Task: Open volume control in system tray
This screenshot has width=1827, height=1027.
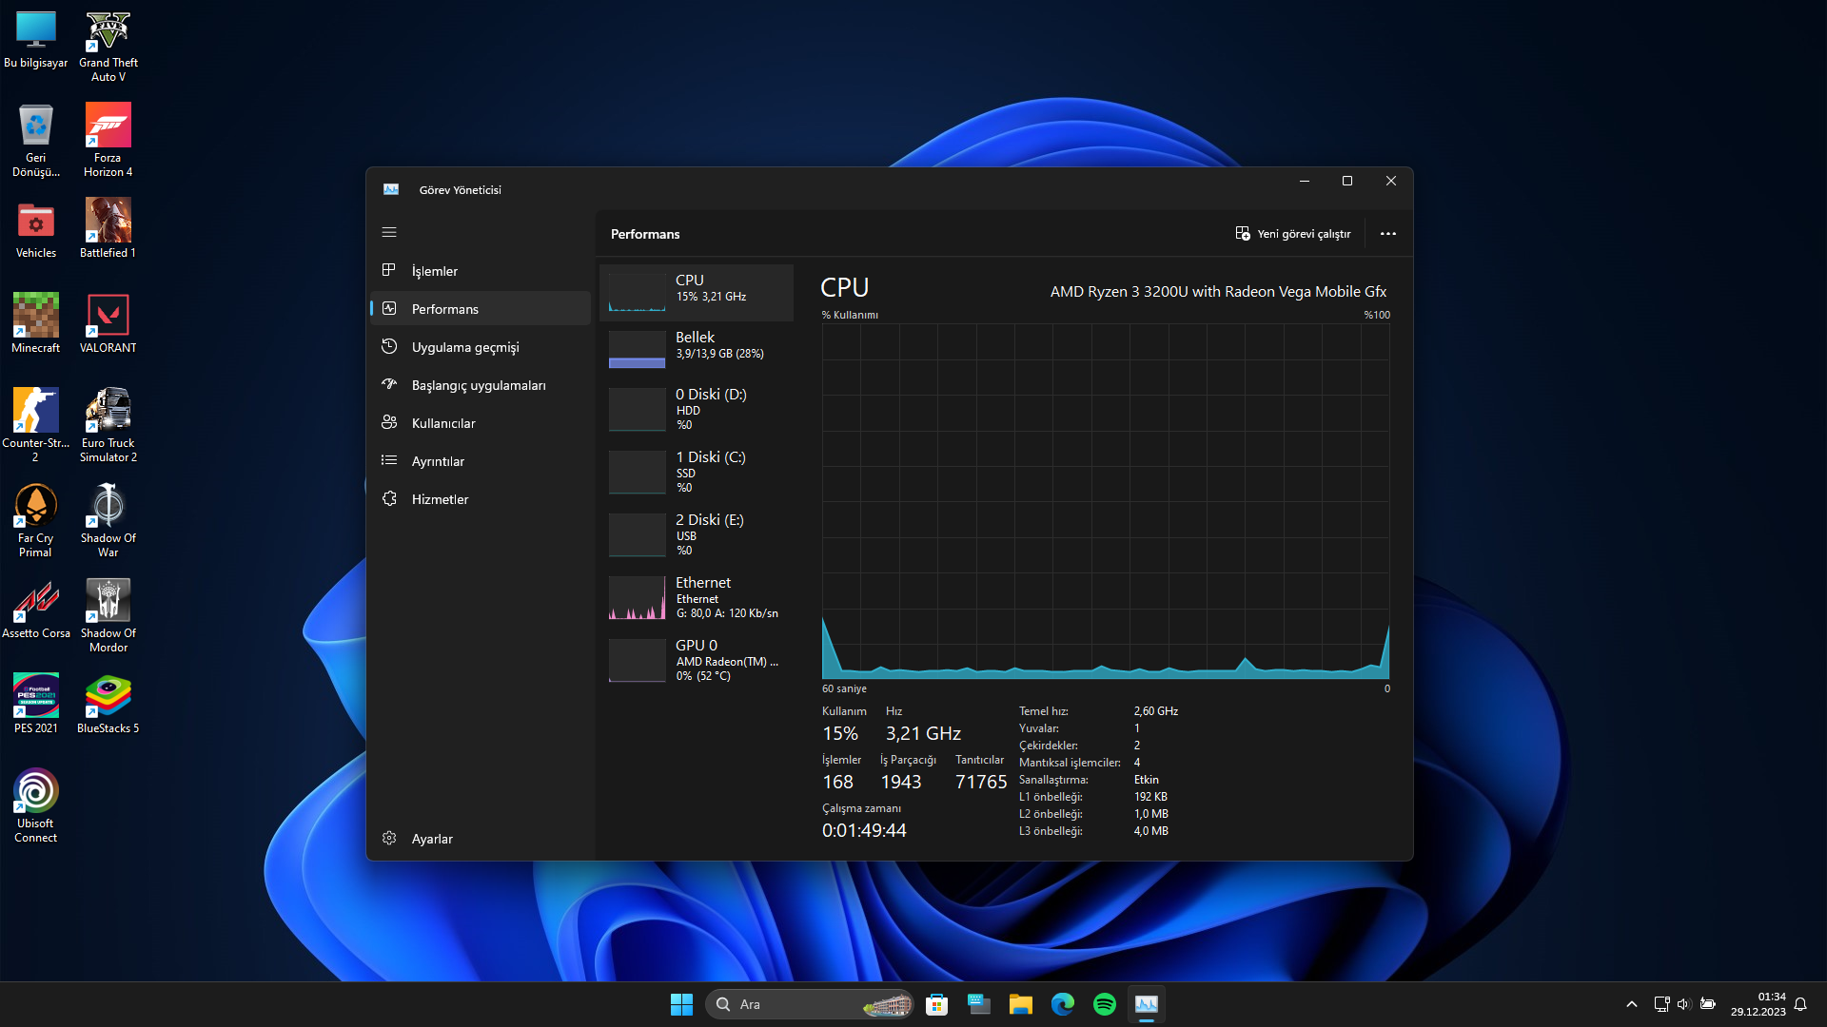Action: 1683,1004
